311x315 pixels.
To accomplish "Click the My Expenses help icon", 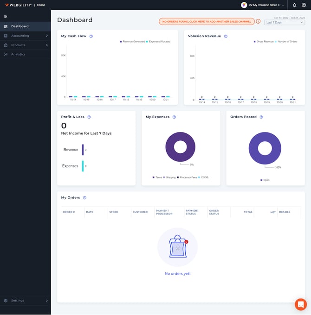I will 175,117.
